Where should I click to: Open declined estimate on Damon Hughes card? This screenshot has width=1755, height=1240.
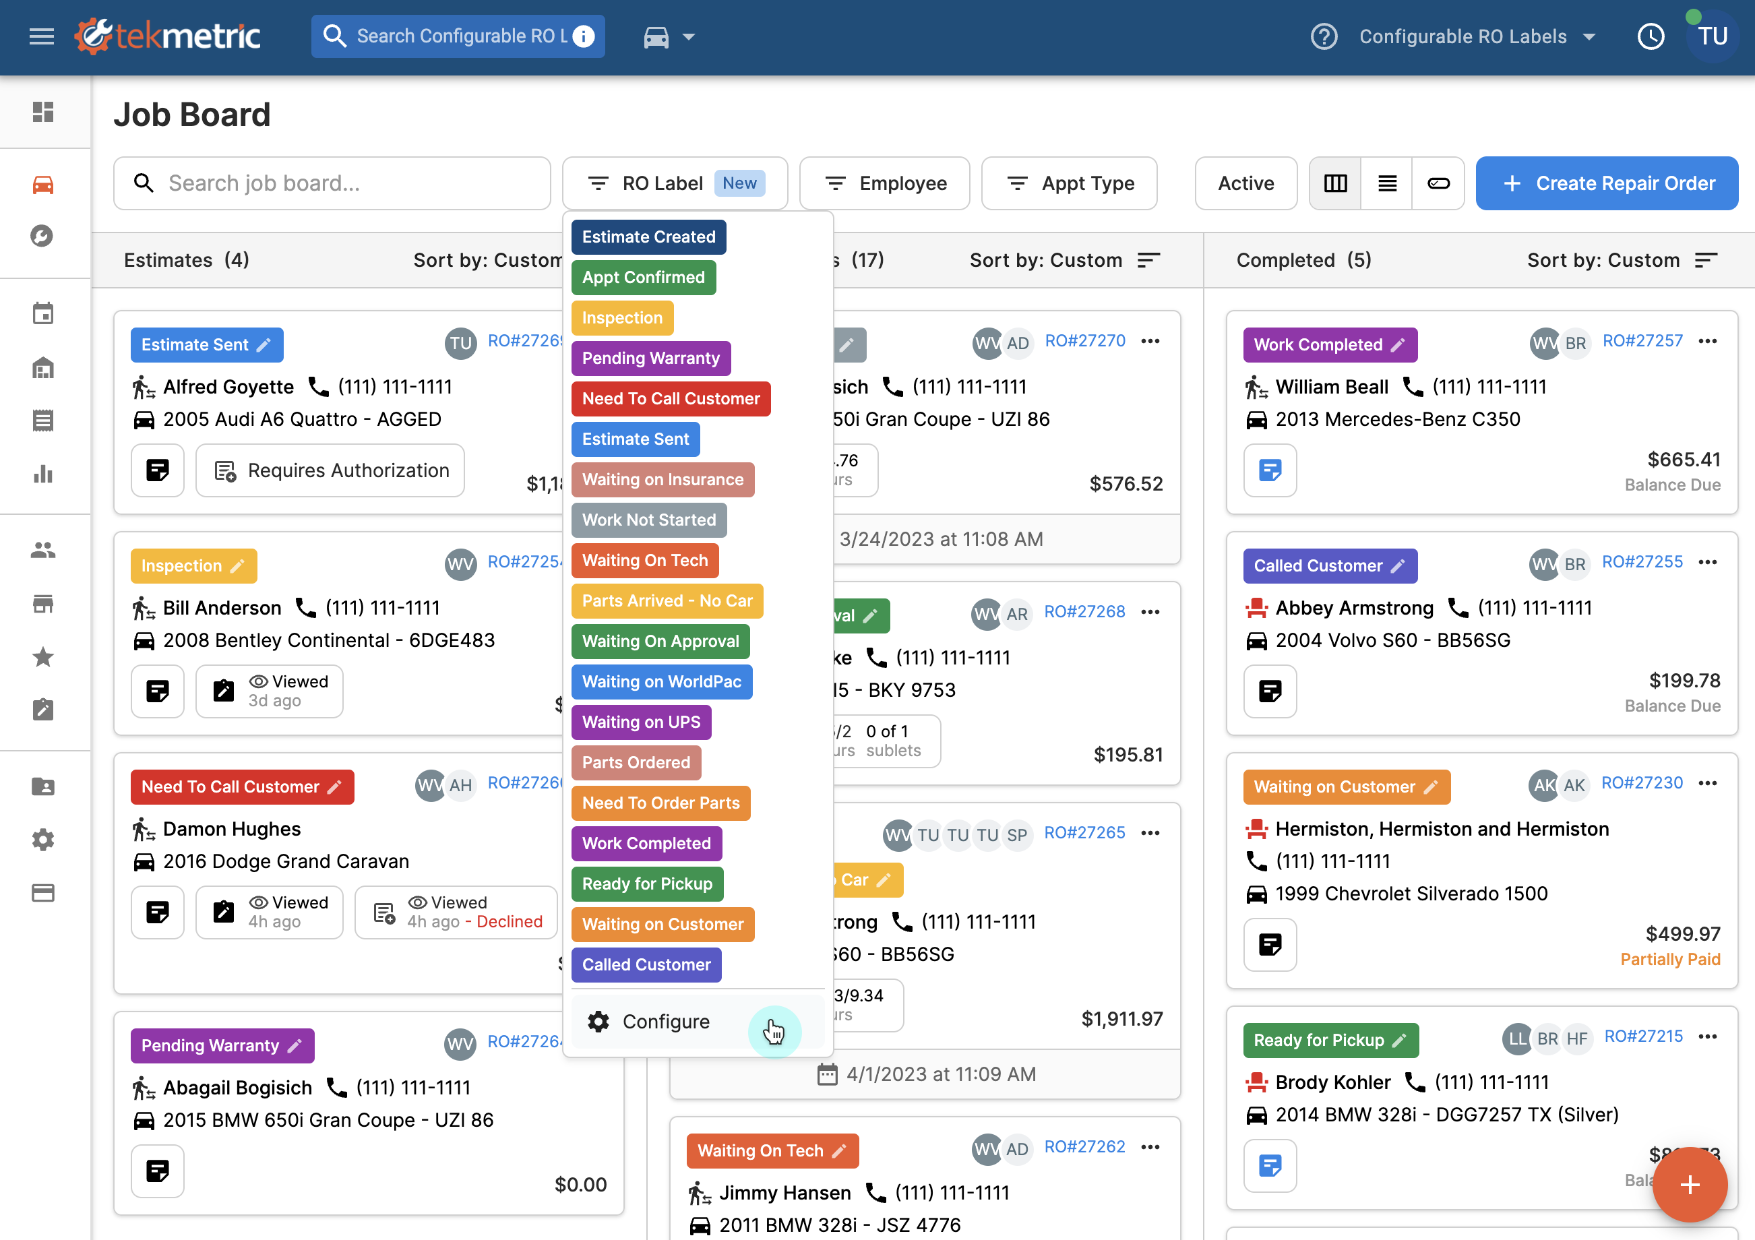tap(456, 912)
